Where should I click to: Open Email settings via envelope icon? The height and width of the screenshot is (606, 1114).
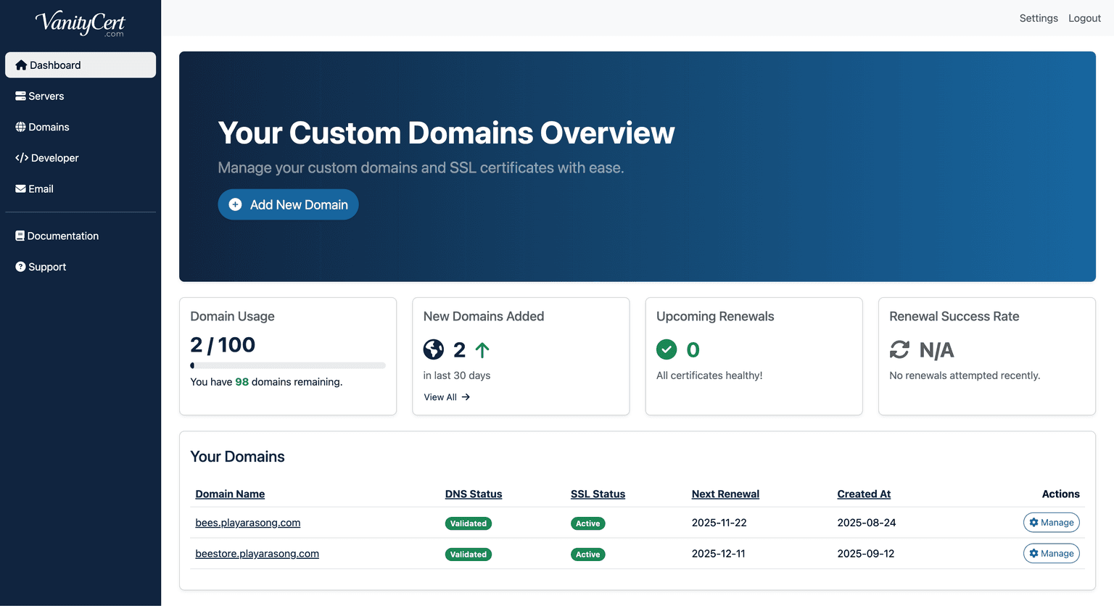[x=18, y=188]
